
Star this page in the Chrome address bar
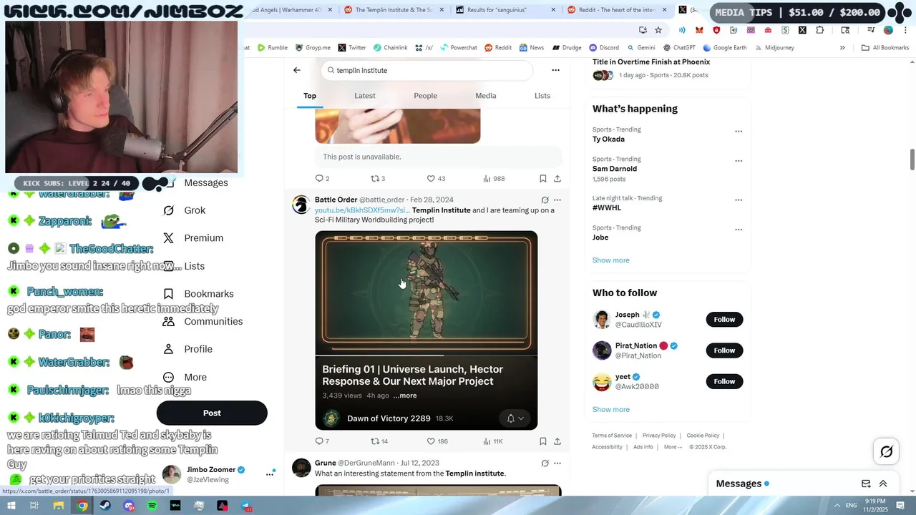coord(658,30)
